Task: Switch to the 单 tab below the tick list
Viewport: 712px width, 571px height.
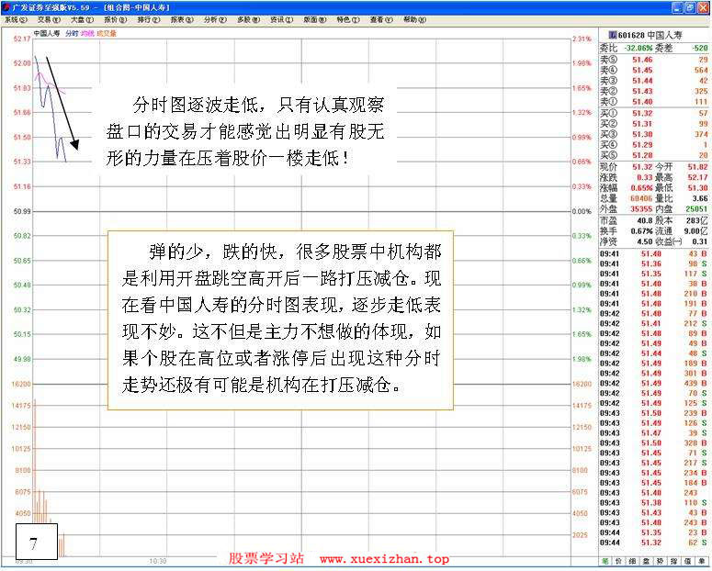Action: coord(702,562)
